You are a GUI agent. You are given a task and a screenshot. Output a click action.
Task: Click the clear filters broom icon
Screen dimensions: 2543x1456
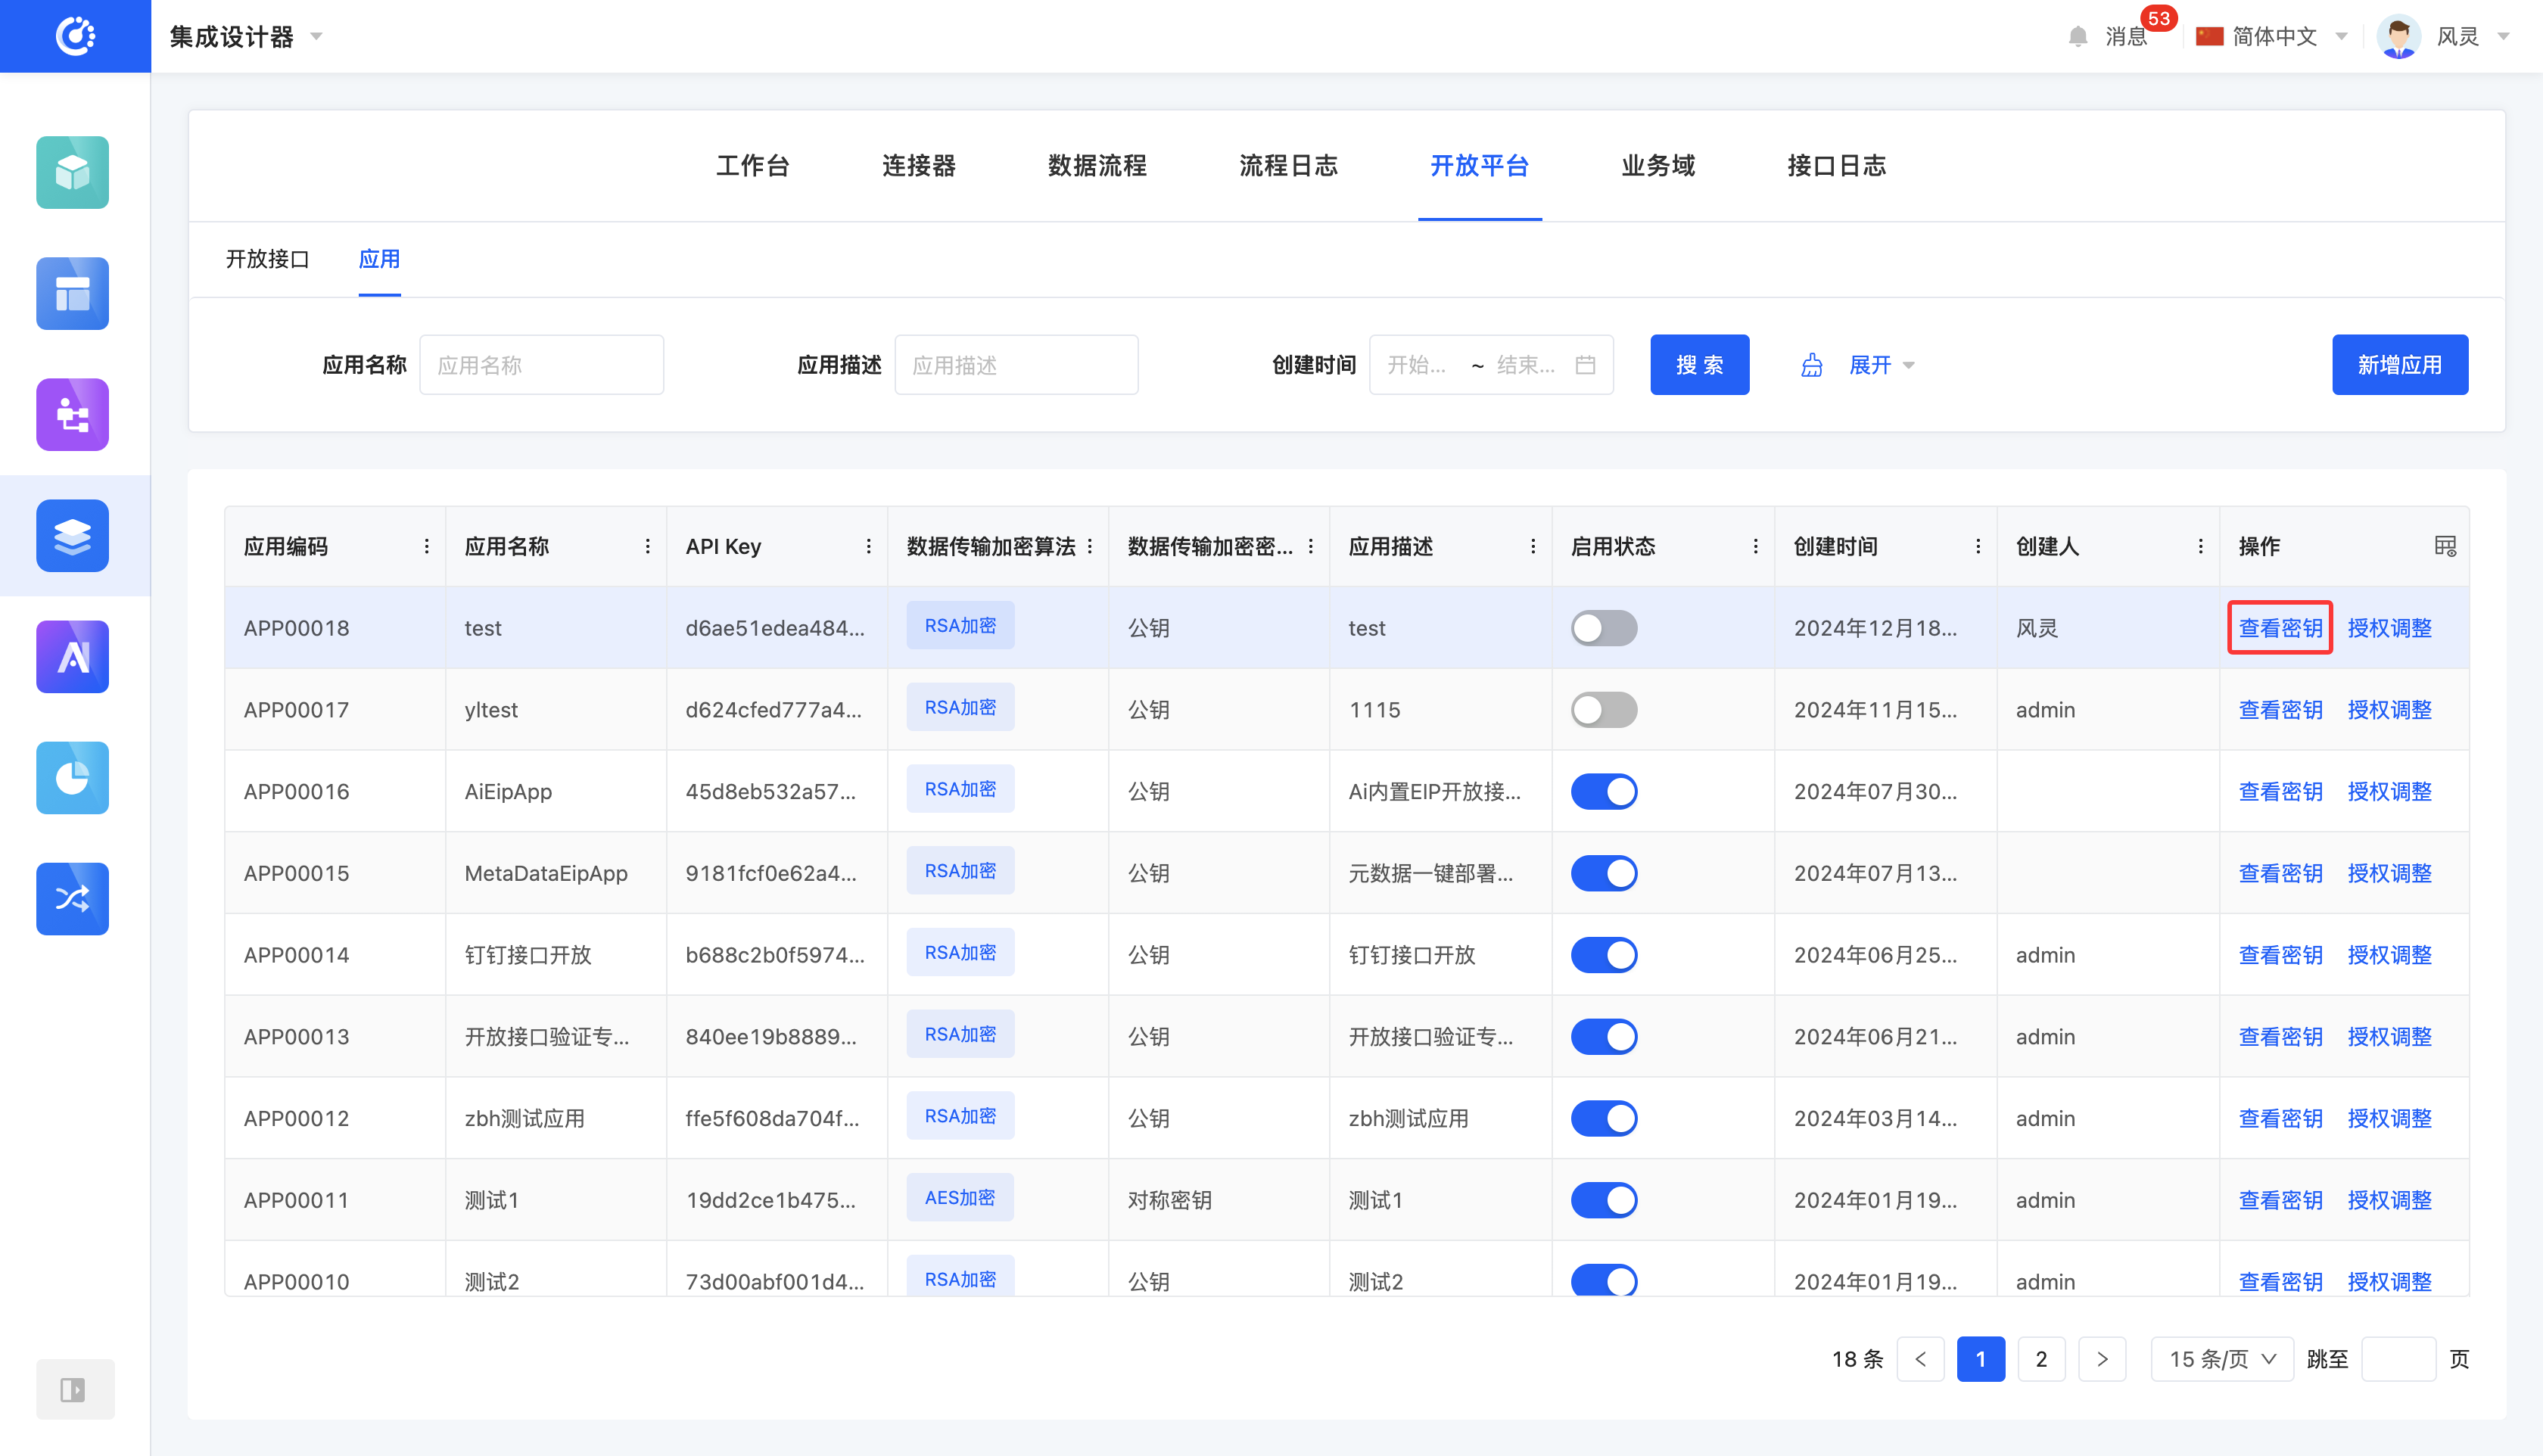1811,365
